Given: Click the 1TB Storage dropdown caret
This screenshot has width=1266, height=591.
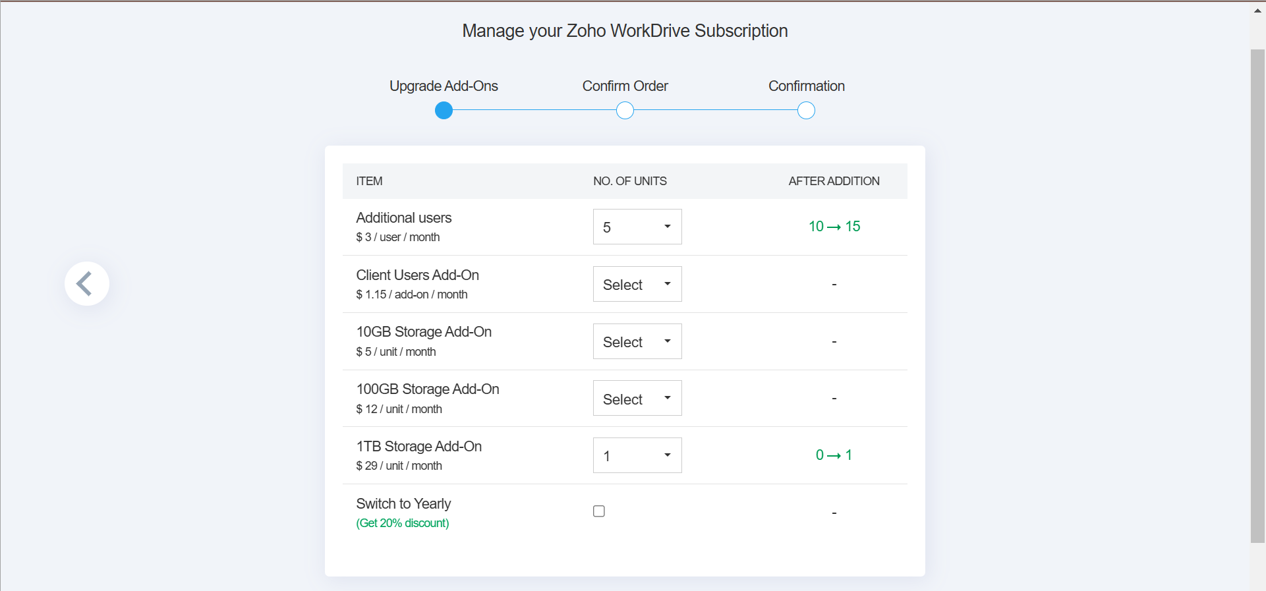Looking at the screenshot, I should click(668, 455).
